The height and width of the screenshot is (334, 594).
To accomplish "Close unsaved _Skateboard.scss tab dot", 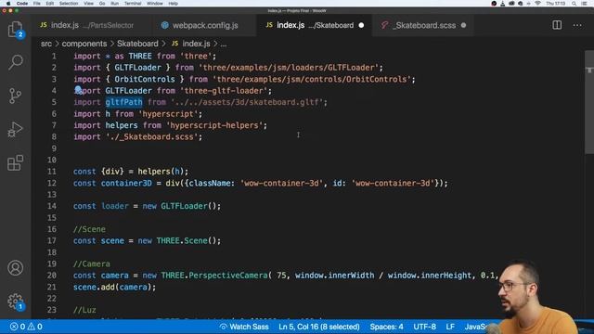I will tap(463, 25).
